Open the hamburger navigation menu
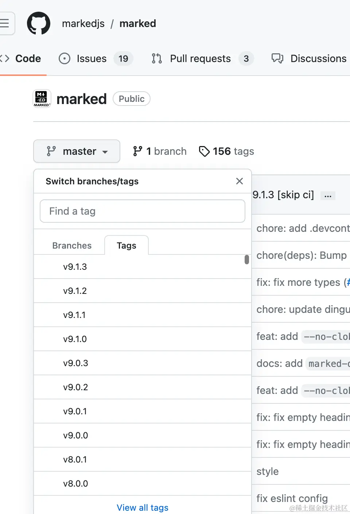This screenshot has width=350, height=514. pyautogui.click(x=5, y=24)
